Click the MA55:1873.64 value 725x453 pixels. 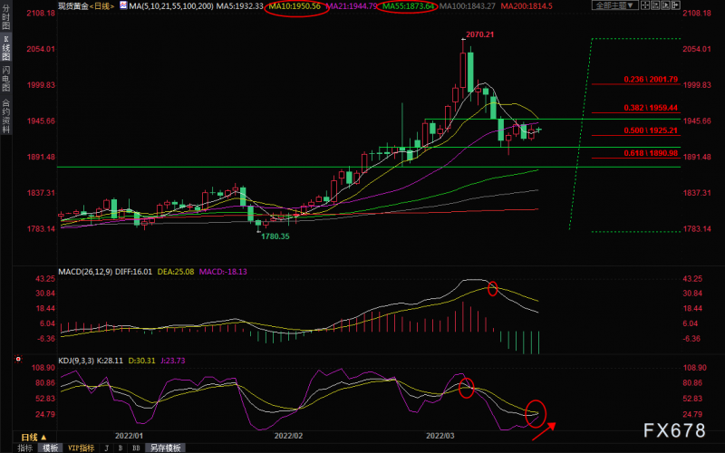409,6
